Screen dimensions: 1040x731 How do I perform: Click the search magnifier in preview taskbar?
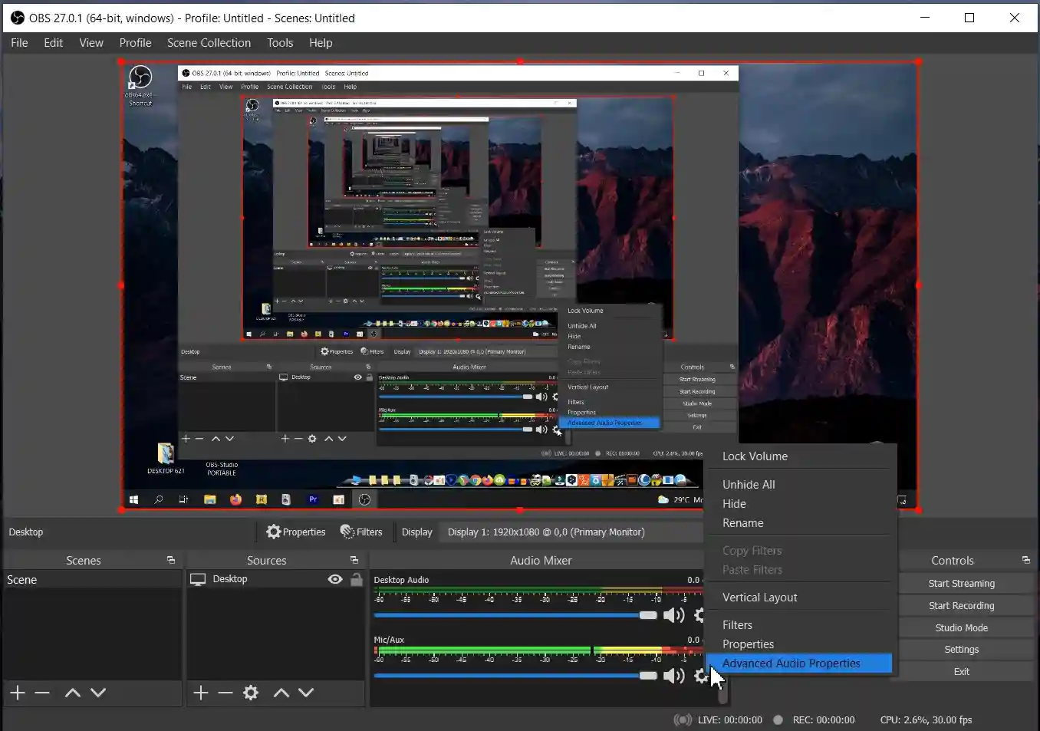(x=159, y=499)
